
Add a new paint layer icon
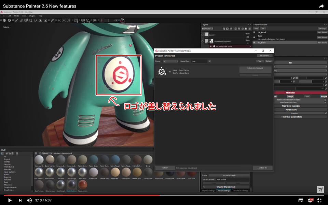click(235, 29)
